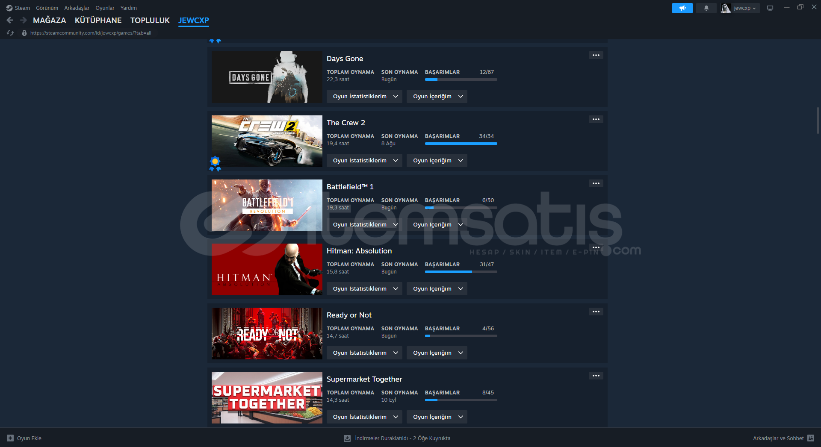Expand Oyun İstatistiklerim for Supermarket Together

click(364, 417)
